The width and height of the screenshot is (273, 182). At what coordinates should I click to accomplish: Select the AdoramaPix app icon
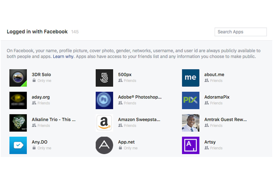coord(191,100)
